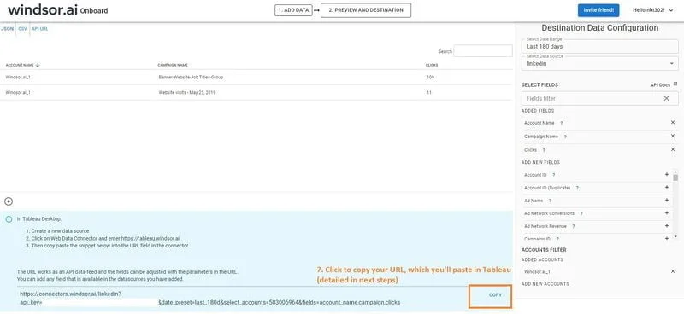The image size is (684, 314).
Task: Toggle sort arrow on Account Name column
Action: (38, 65)
